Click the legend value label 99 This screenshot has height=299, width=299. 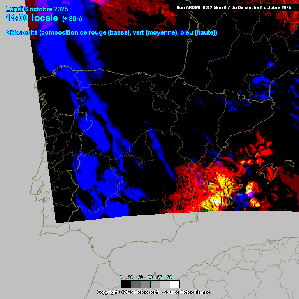pyautogui.click(x=170, y=277)
